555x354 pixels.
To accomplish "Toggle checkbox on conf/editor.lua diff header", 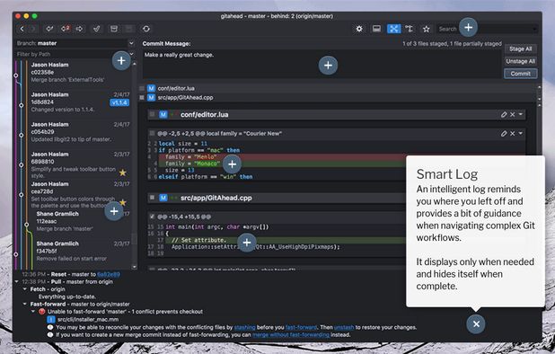I will click(152, 114).
